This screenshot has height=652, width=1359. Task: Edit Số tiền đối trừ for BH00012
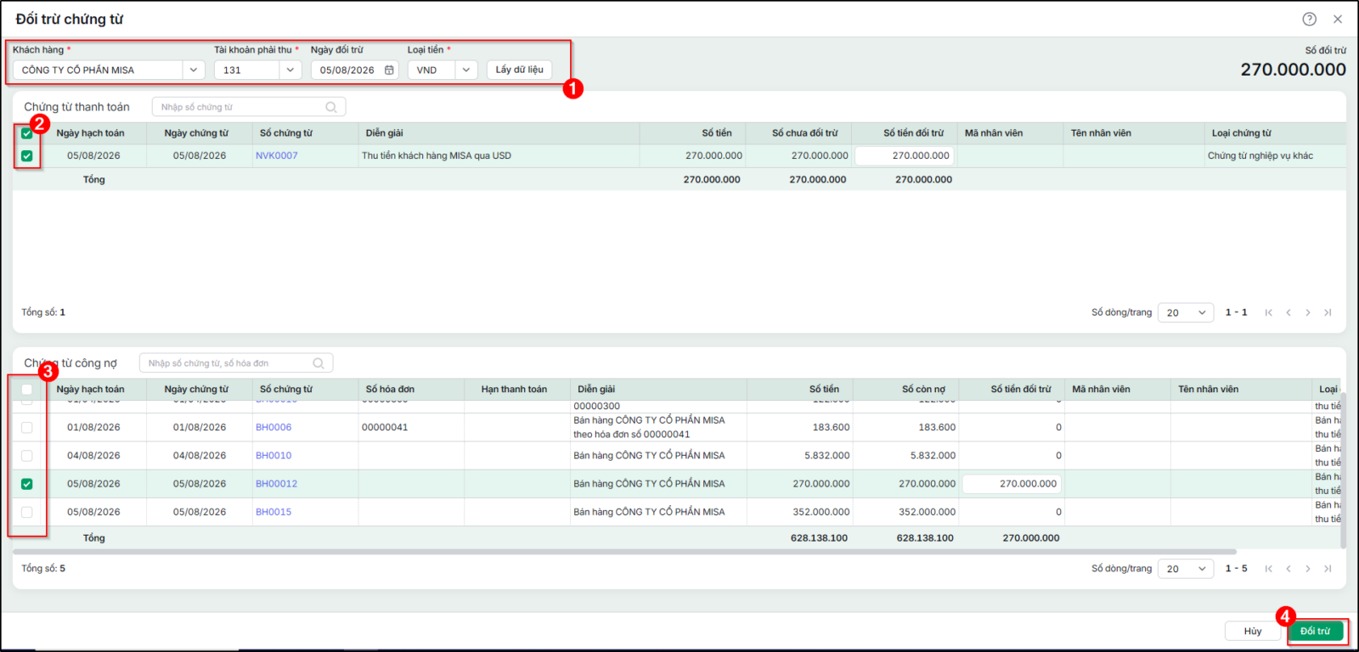click(1012, 484)
